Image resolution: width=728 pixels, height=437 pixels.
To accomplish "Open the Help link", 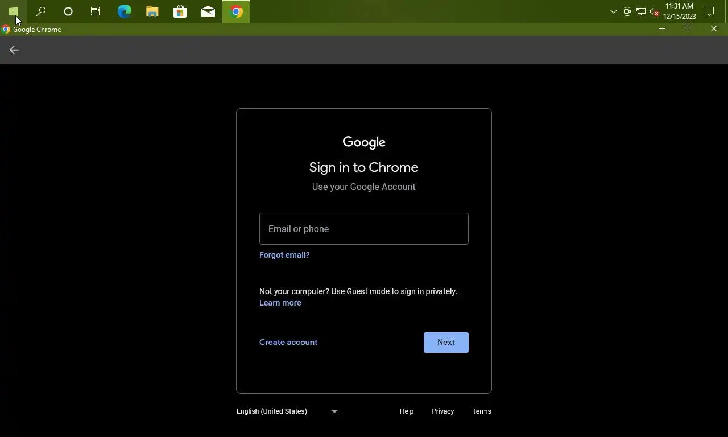I will click(x=407, y=411).
